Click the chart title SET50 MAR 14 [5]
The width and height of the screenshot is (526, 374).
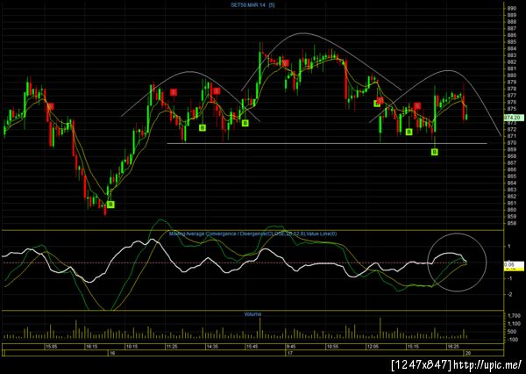(253, 5)
